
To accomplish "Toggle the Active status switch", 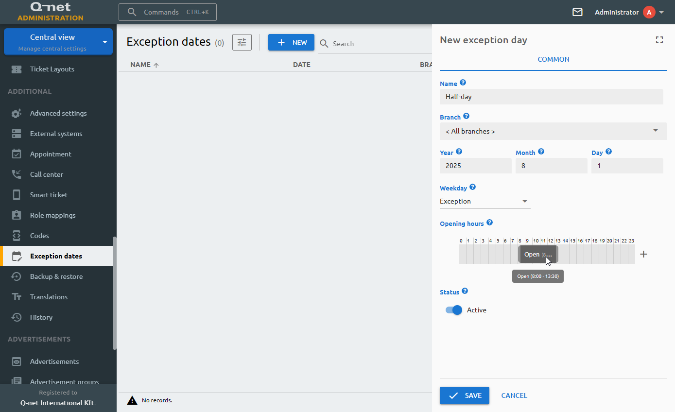I will pos(454,310).
